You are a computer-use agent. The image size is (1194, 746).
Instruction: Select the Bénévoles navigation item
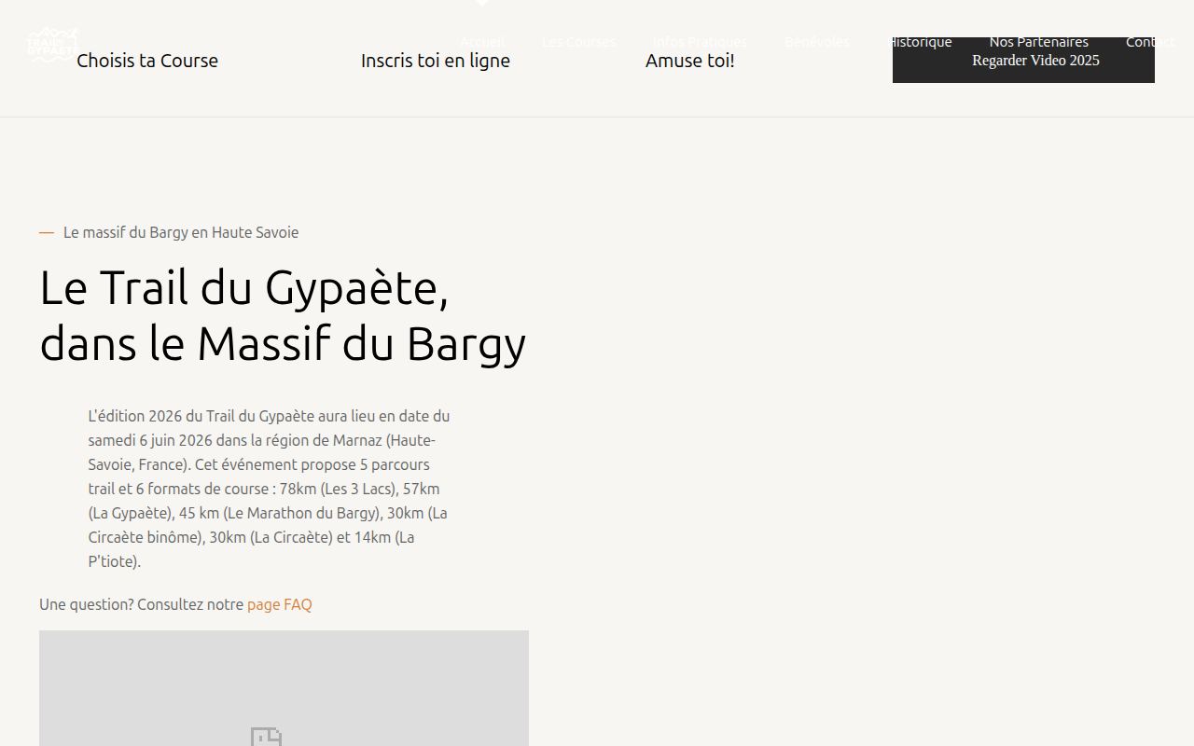click(x=817, y=42)
